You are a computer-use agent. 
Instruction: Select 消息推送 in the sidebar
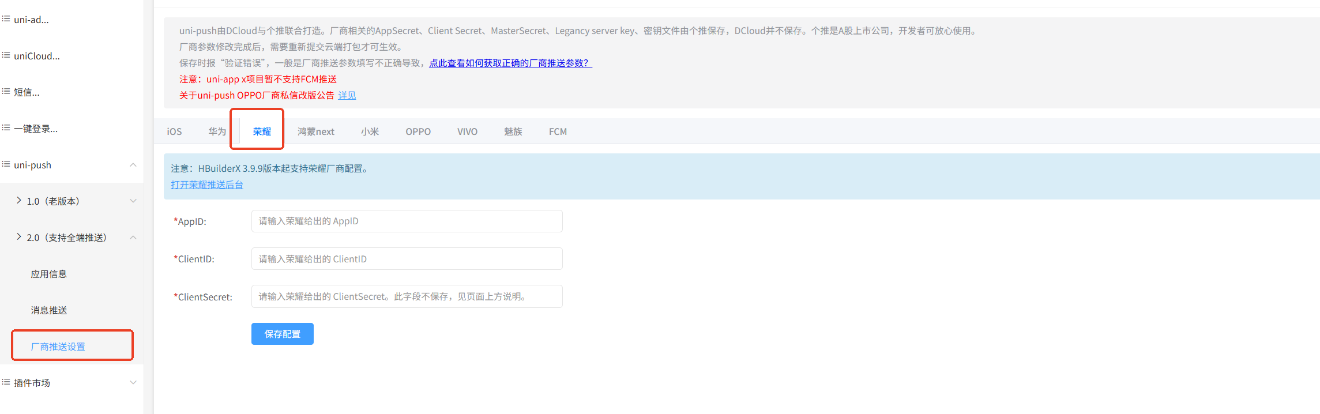coord(49,310)
